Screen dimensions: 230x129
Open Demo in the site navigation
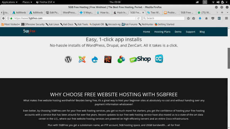coord(178,32)
